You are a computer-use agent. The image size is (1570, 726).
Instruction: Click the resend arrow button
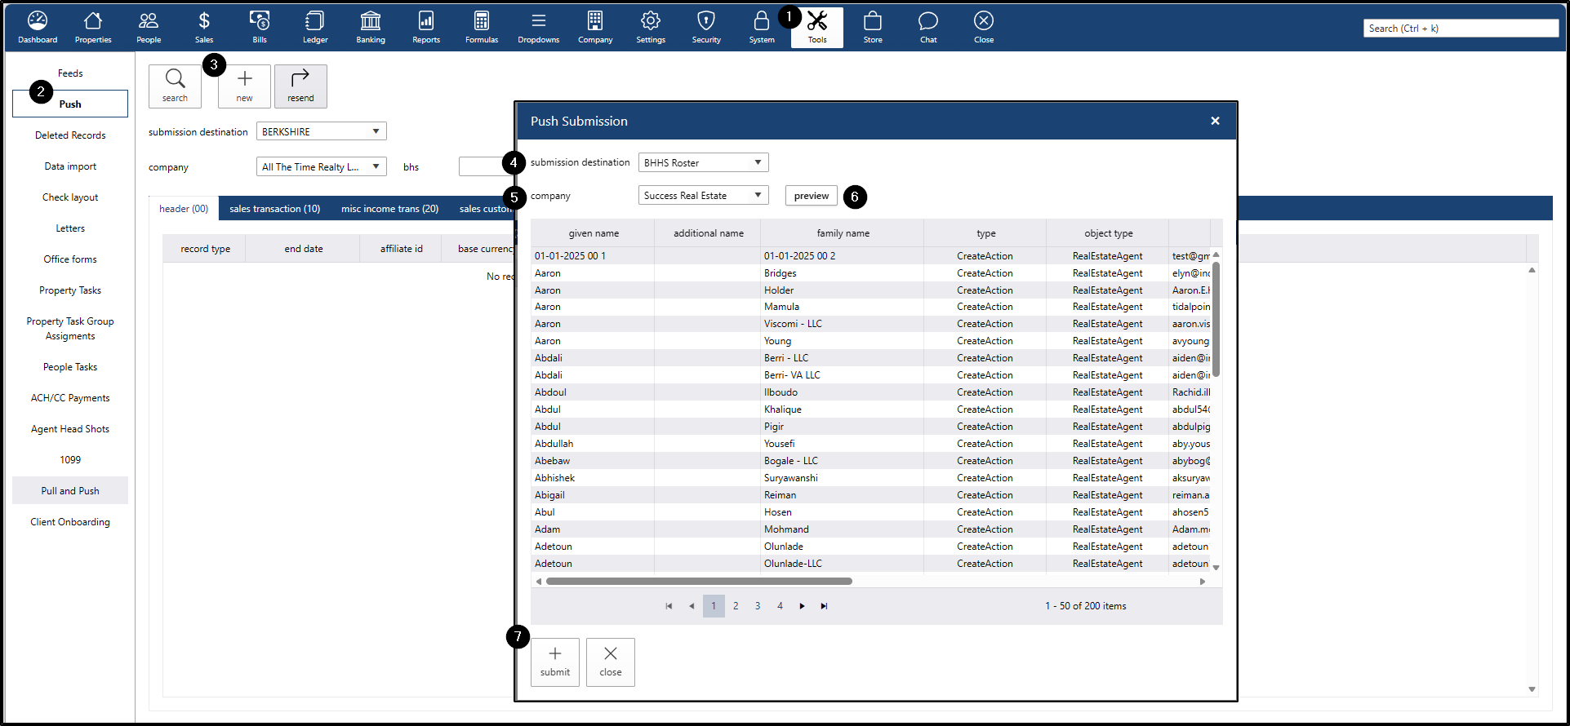[x=300, y=86]
